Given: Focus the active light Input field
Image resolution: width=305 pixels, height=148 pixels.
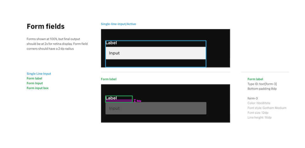Looking at the screenshot, I should (x=156, y=53).
